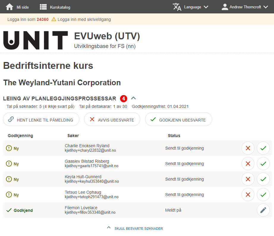Go to Mi side
The height and width of the screenshot is (236, 274).
(x=17, y=7)
